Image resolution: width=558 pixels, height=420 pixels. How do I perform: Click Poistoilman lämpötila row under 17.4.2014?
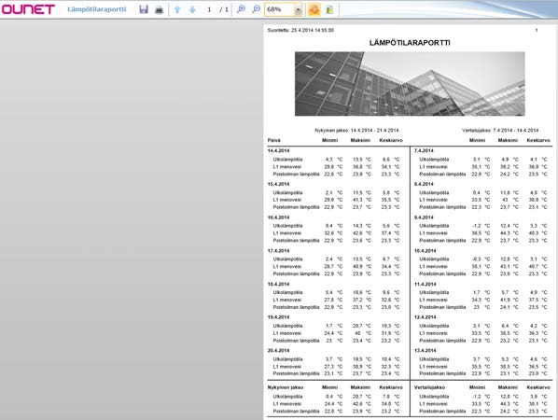pyautogui.click(x=336, y=273)
